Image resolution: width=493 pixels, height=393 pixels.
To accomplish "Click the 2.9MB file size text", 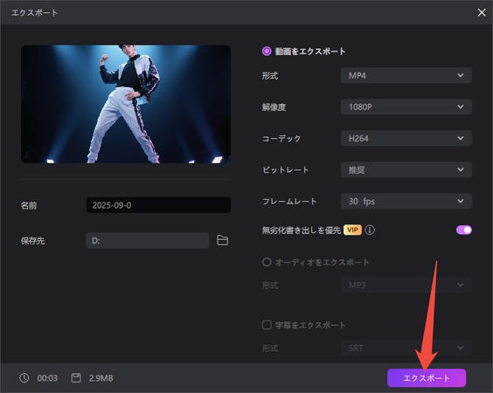I will (101, 378).
